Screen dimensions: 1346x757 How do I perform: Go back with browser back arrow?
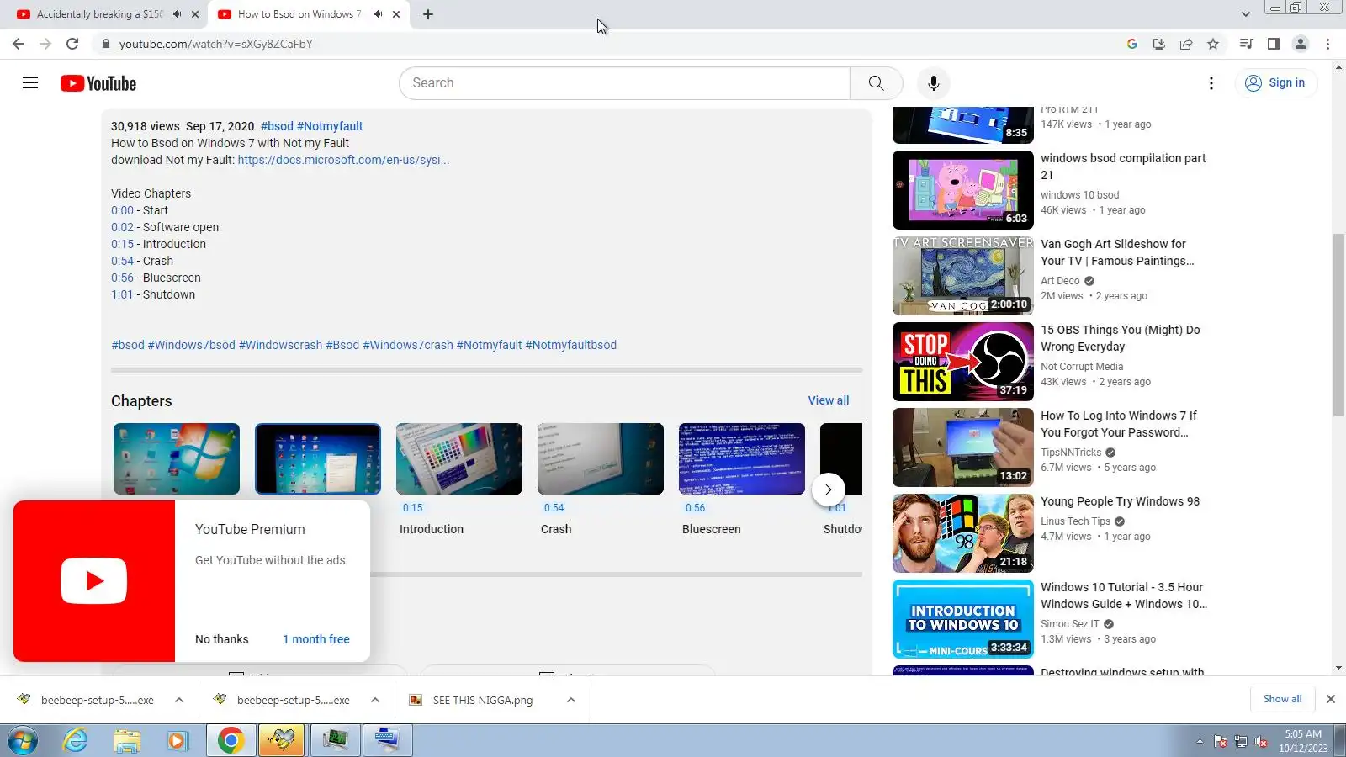(x=19, y=44)
